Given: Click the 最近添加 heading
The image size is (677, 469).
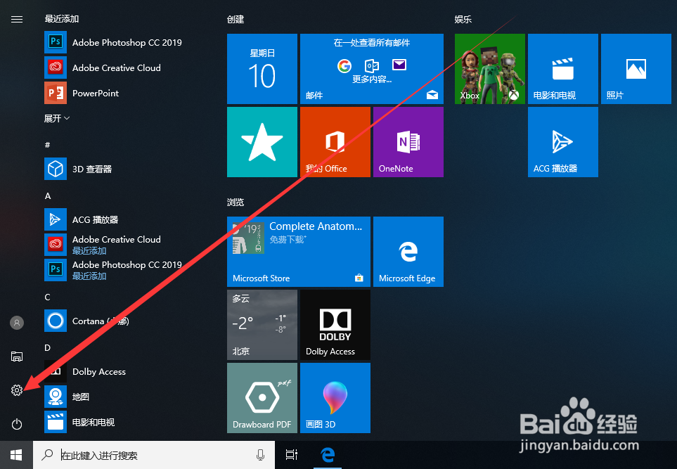Looking at the screenshot, I should click(62, 18).
